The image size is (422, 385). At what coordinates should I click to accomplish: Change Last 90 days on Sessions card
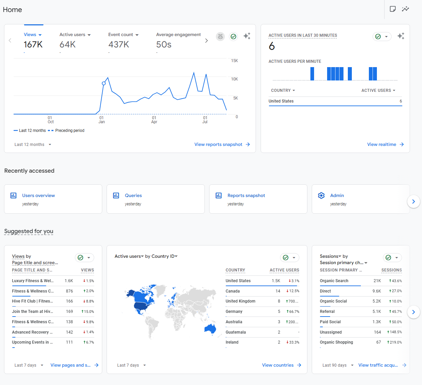point(338,365)
